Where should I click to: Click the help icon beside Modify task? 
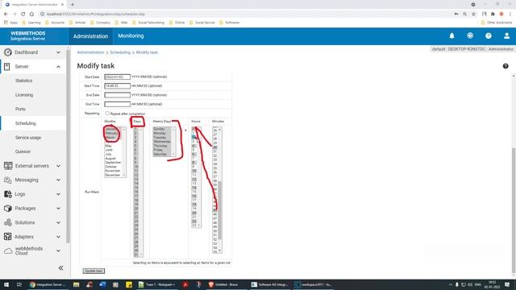point(506,66)
